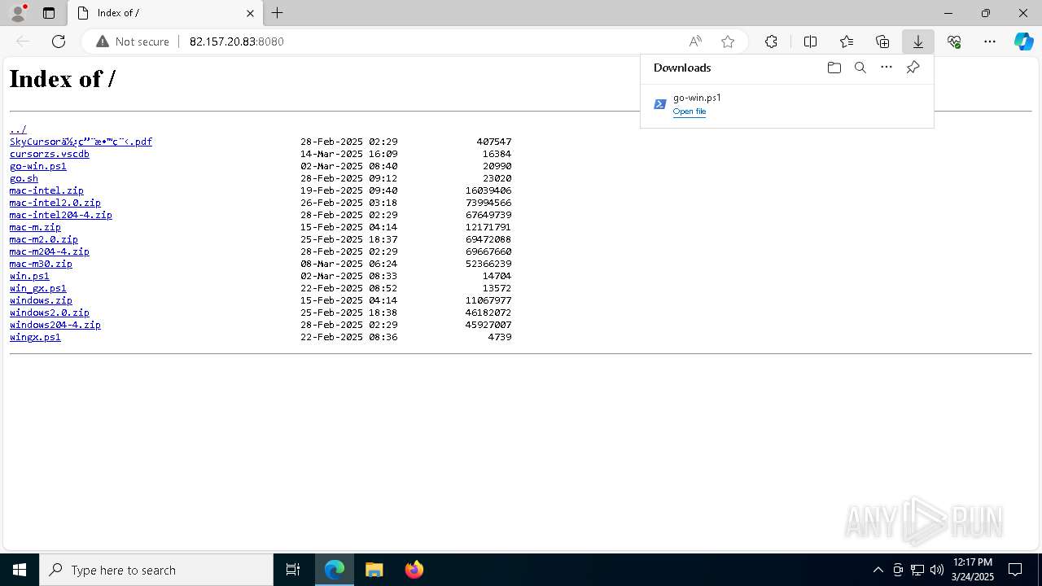Add page to favorites star icon
Viewport: 1042px width, 586px height.
coord(728,42)
